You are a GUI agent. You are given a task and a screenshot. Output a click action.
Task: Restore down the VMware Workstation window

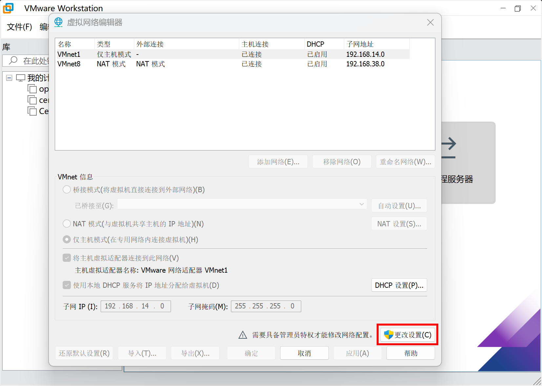tap(518, 8)
